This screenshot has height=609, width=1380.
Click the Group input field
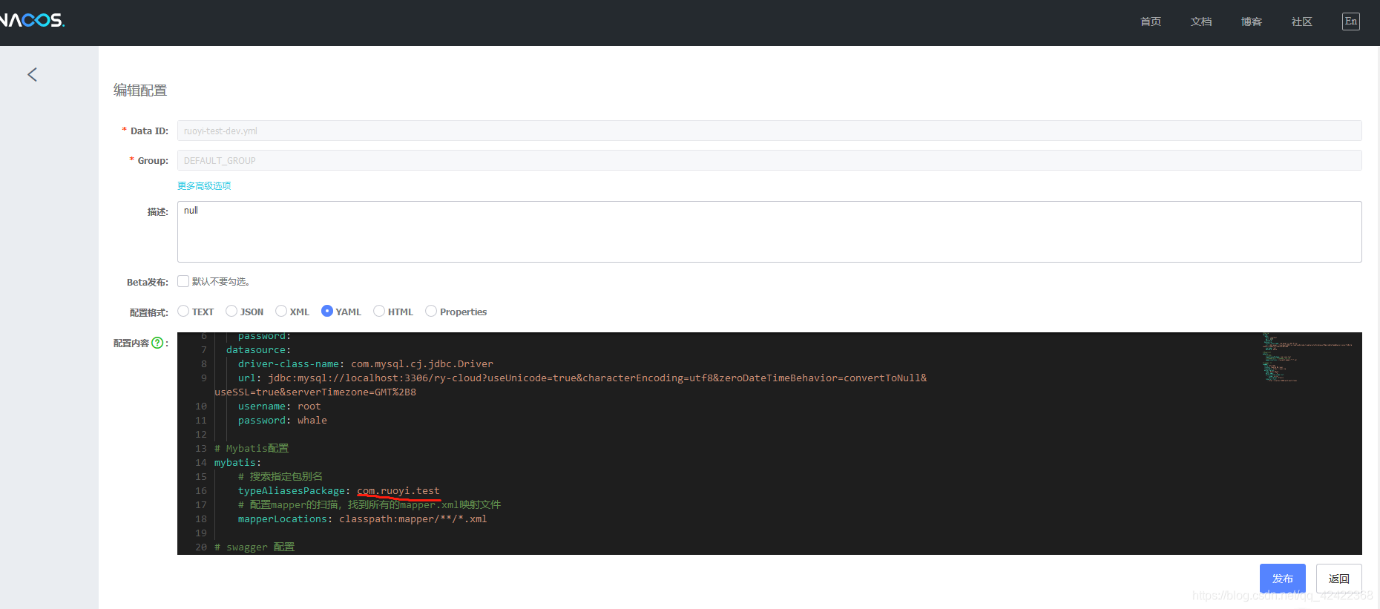click(x=769, y=160)
